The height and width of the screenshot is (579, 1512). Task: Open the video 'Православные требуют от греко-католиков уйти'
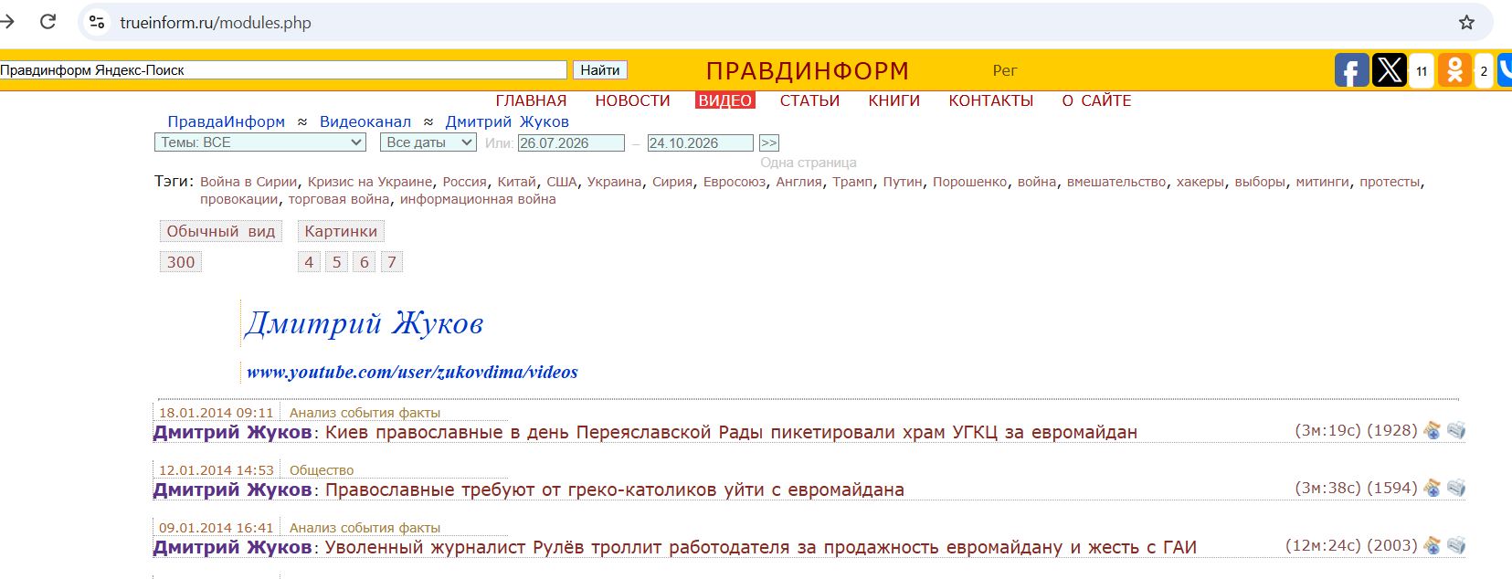tap(615, 490)
